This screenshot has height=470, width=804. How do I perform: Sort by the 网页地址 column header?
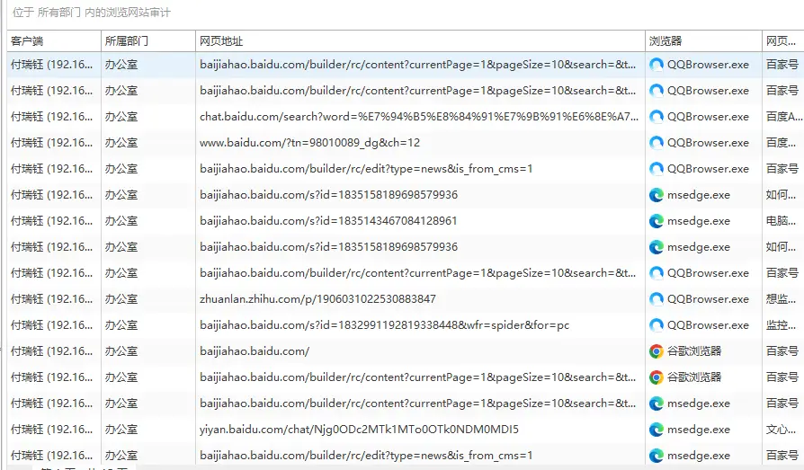(420, 41)
